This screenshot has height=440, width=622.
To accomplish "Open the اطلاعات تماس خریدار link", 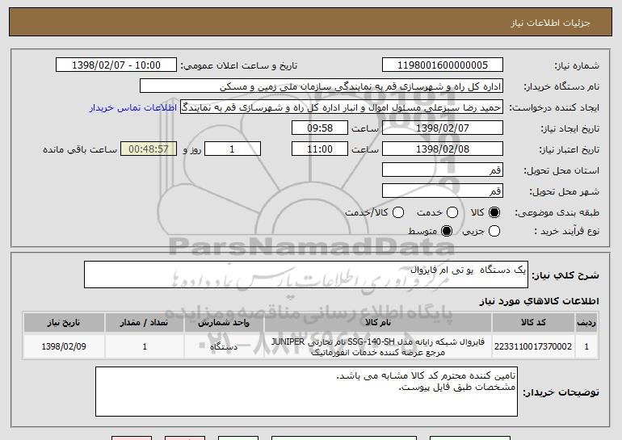I will click(133, 107).
